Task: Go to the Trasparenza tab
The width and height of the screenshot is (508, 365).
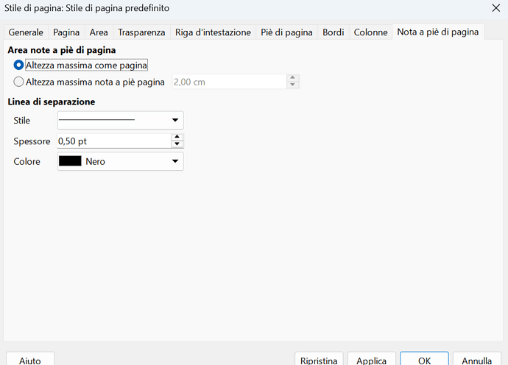Action: (x=141, y=32)
